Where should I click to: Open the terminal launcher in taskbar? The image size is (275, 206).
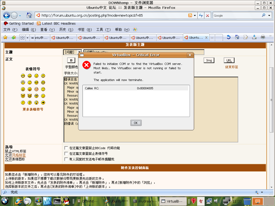coord(57,201)
